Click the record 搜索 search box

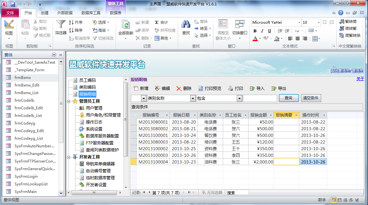[237, 193]
